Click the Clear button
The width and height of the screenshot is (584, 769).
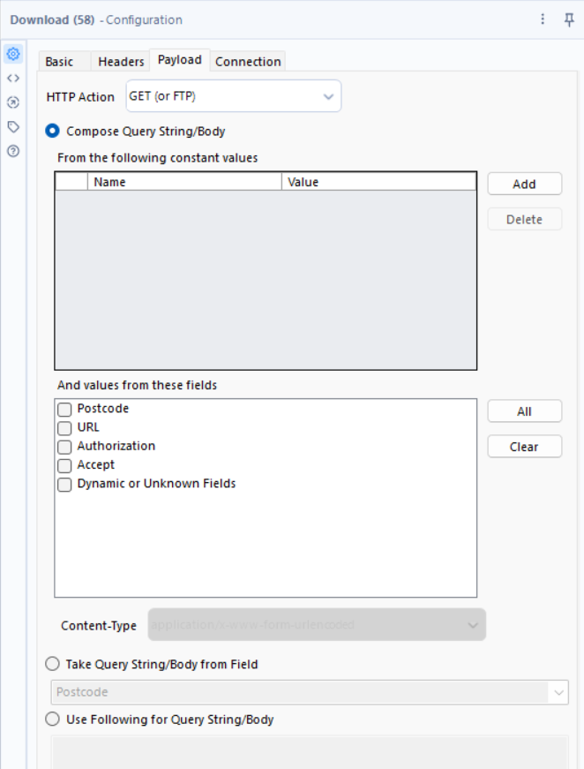point(524,447)
